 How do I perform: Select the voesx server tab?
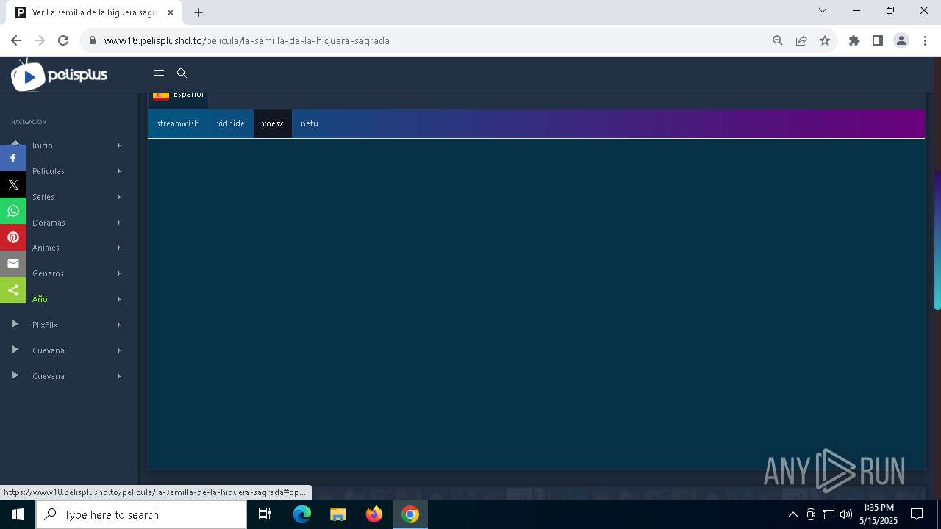(273, 123)
